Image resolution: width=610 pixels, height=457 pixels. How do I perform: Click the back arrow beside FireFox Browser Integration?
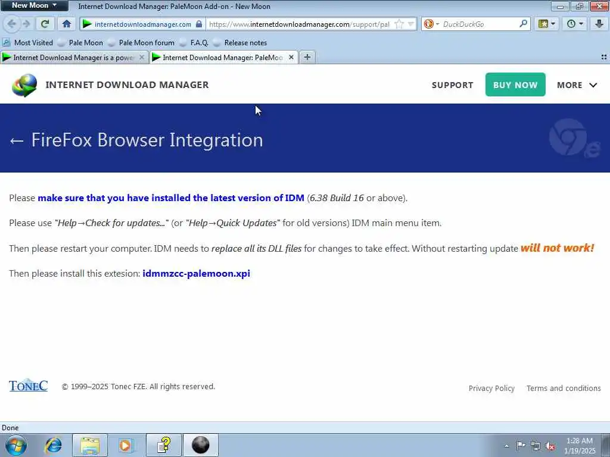tap(17, 140)
